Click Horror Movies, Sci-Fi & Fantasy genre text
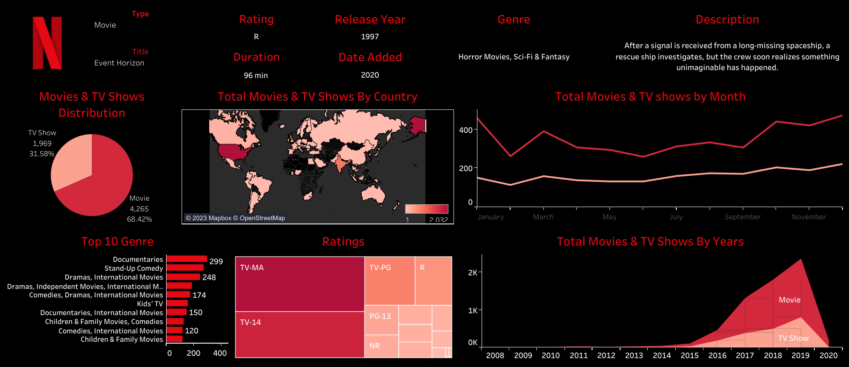 (x=514, y=57)
